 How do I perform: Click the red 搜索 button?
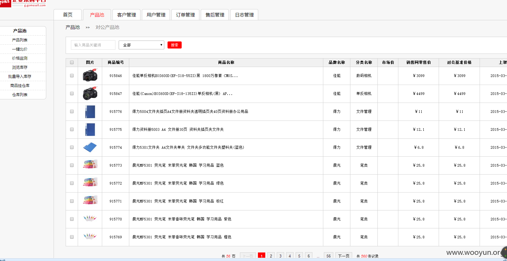click(x=175, y=45)
